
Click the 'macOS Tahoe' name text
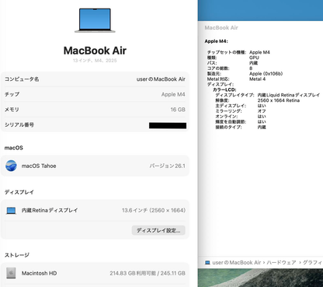[39, 166]
